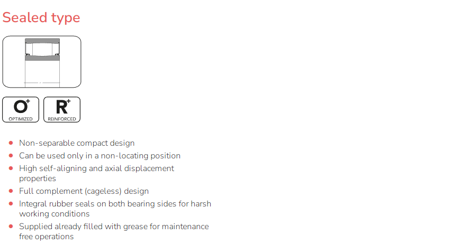Click the bullet before "Integral rubber seals"
The width and height of the screenshot is (451, 245).
coord(11,204)
